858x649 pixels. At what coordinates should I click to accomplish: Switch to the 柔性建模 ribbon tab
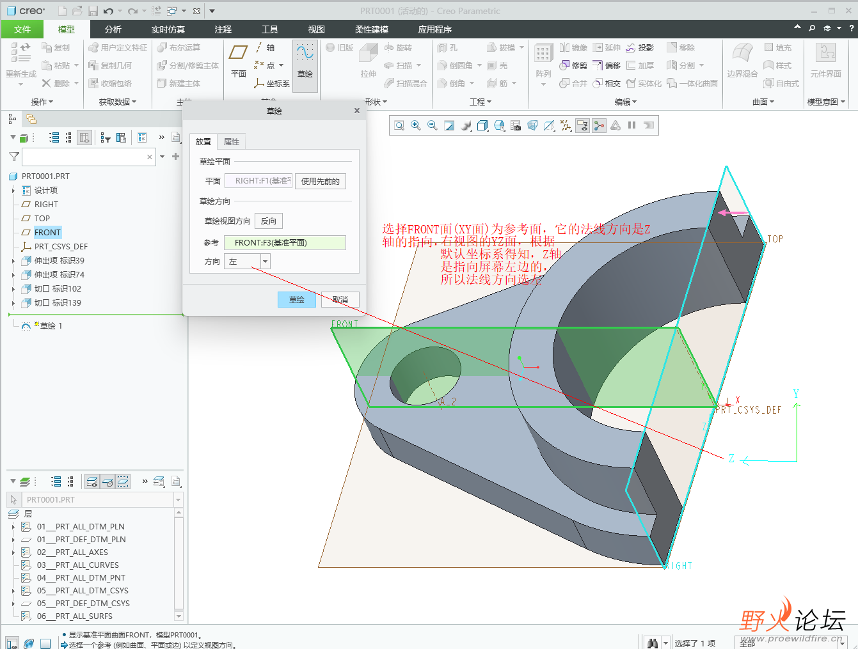coord(372,29)
